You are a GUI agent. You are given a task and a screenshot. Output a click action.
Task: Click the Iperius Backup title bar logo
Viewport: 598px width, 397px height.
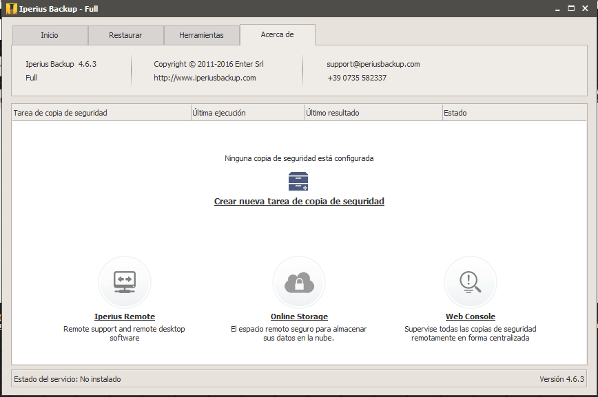[12, 9]
